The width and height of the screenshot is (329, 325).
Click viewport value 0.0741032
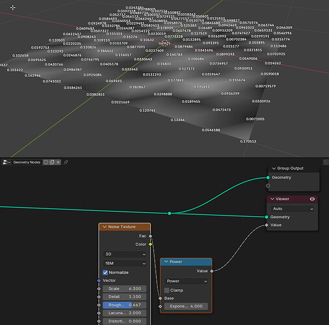tap(51, 81)
